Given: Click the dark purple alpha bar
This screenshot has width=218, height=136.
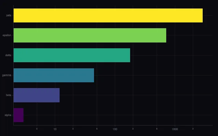Looking at the screenshot, I should tap(18, 115).
